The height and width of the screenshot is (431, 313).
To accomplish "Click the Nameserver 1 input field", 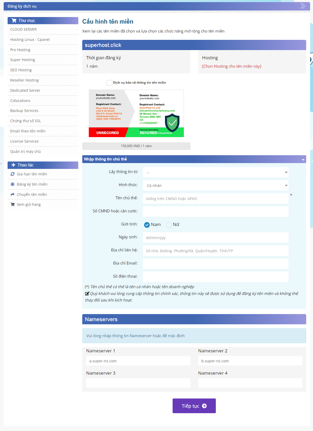I will tap(138, 361).
